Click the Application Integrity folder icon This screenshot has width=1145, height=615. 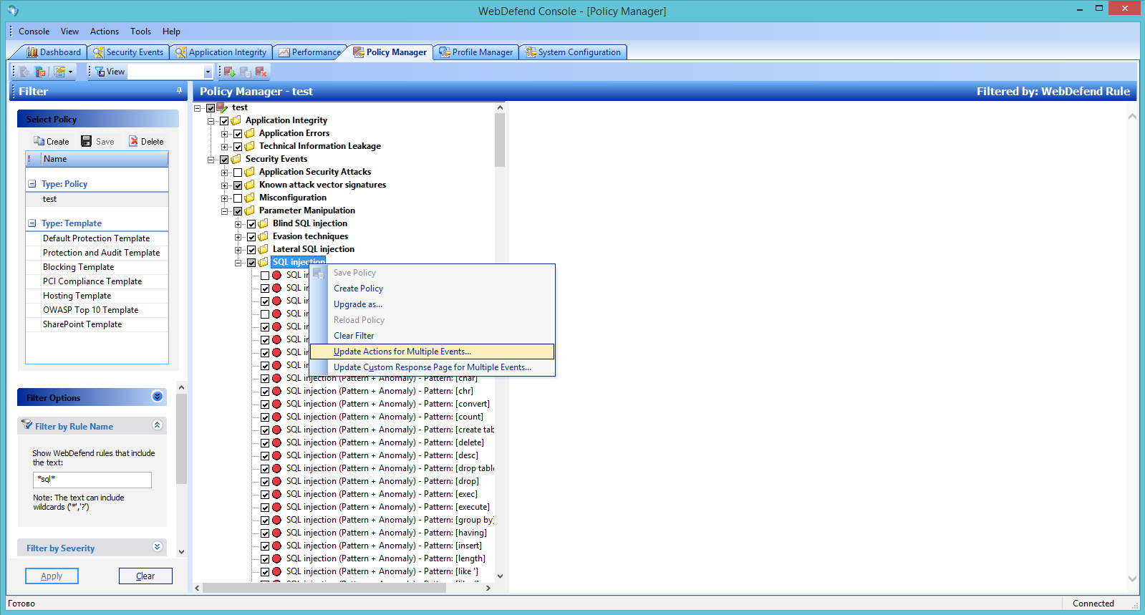(236, 120)
